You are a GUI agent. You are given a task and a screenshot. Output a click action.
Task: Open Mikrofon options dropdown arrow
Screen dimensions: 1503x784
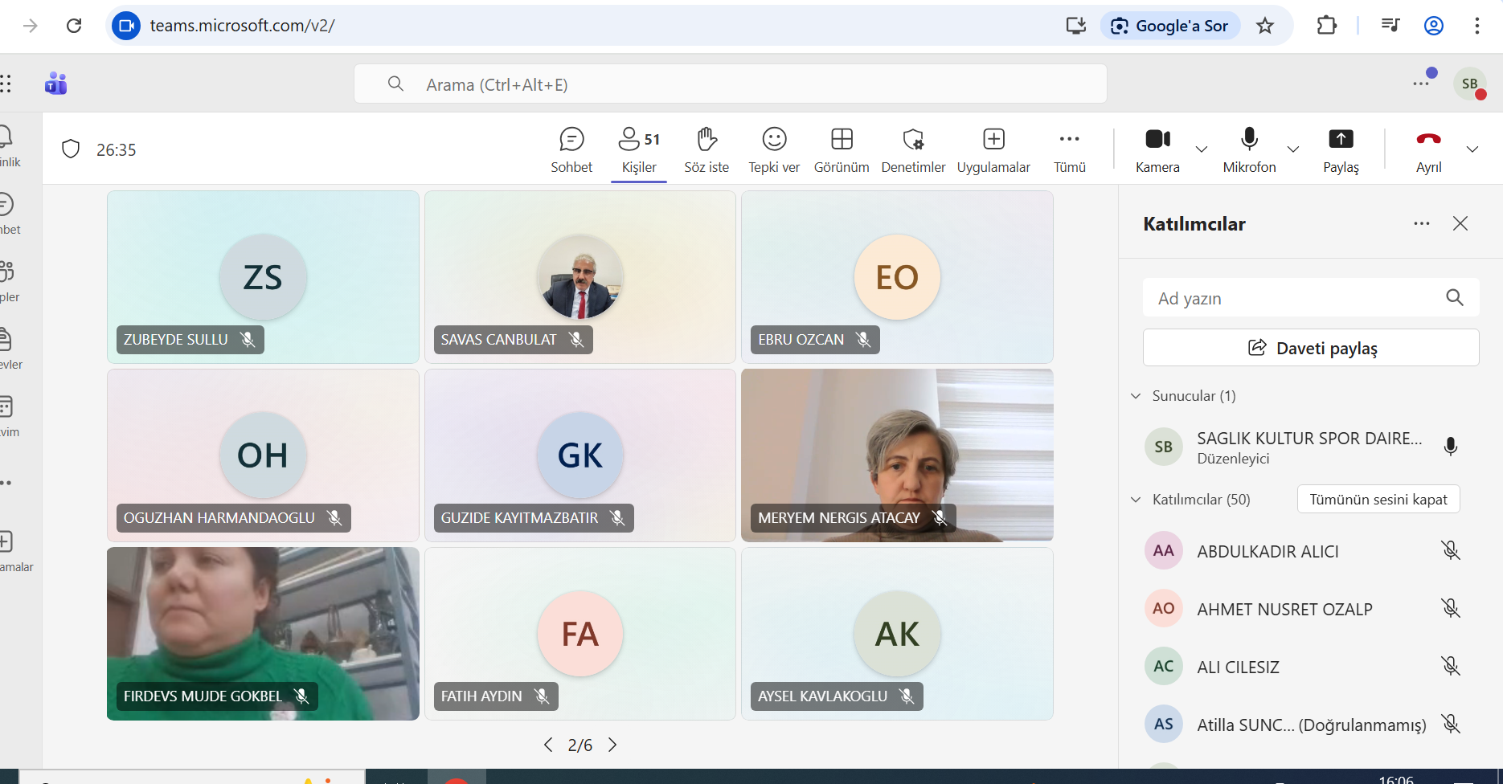(1293, 149)
